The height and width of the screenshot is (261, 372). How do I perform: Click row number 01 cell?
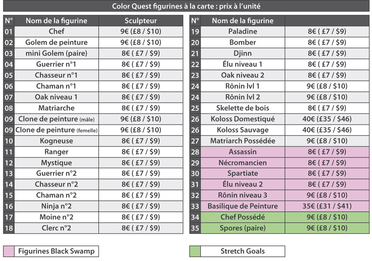point(9,32)
